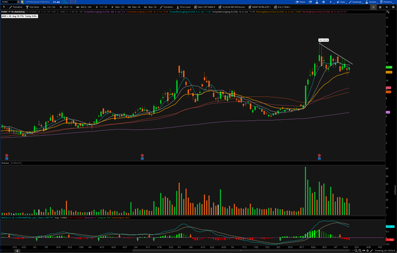Click the crosshair pan icon at bottom
The height and width of the screenshot is (253, 397).
tap(368, 251)
